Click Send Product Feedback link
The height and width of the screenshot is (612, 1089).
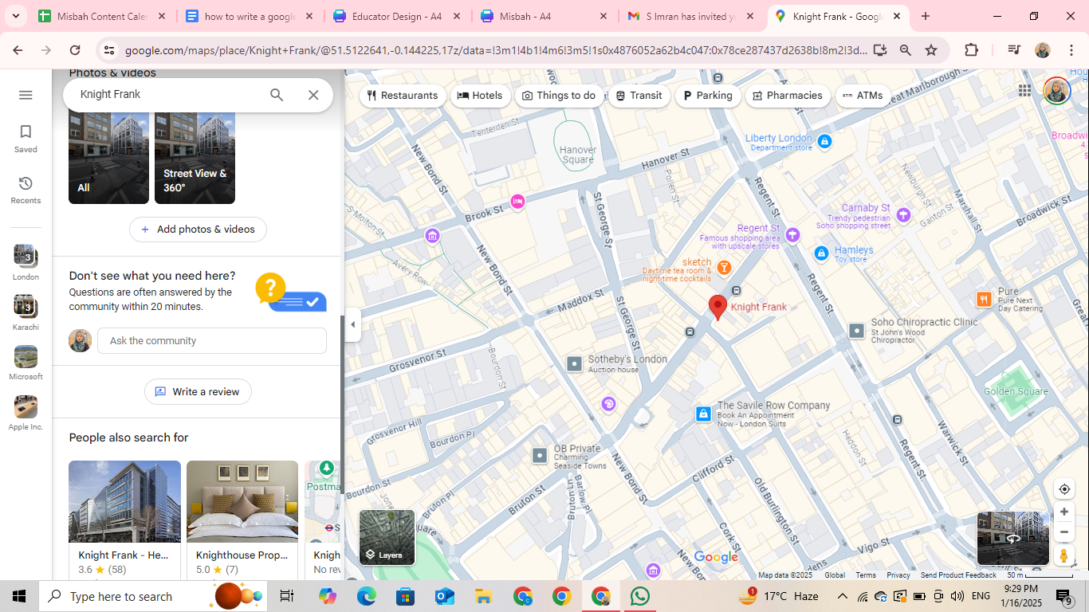coord(958,575)
